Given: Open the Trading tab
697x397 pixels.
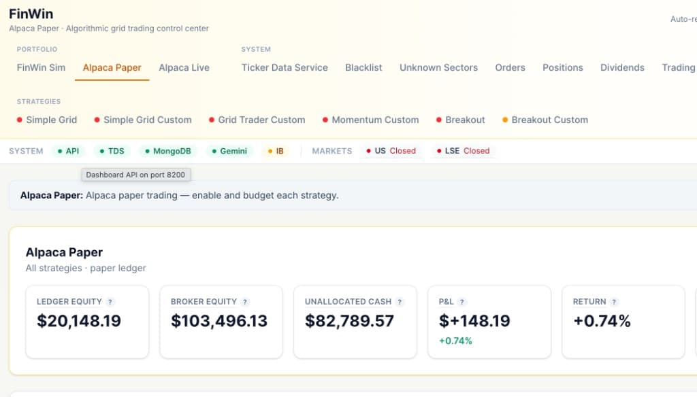Looking at the screenshot, I should tap(679, 67).
